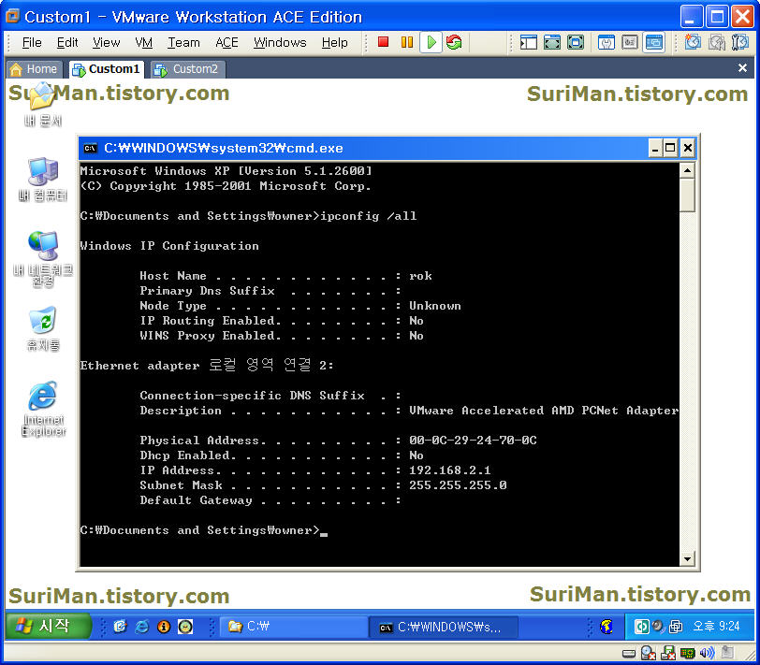The width and height of the screenshot is (760, 665).
Task: Click the VMware floppy status icon
Action: click(668, 654)
